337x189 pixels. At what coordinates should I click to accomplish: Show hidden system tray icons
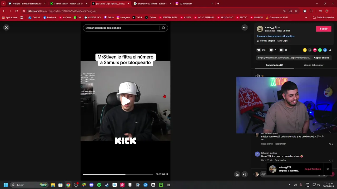click(290, 185)
